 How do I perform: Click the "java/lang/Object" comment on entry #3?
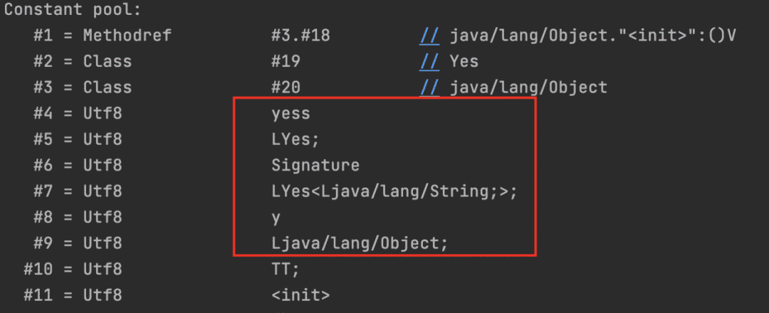tap(528, 87)
